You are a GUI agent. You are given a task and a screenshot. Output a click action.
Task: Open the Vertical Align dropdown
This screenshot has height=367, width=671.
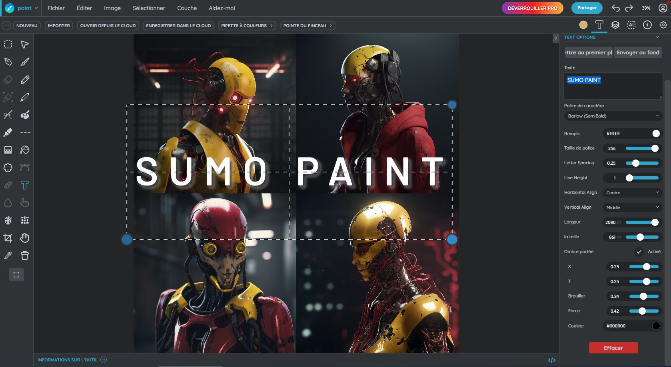632,207
